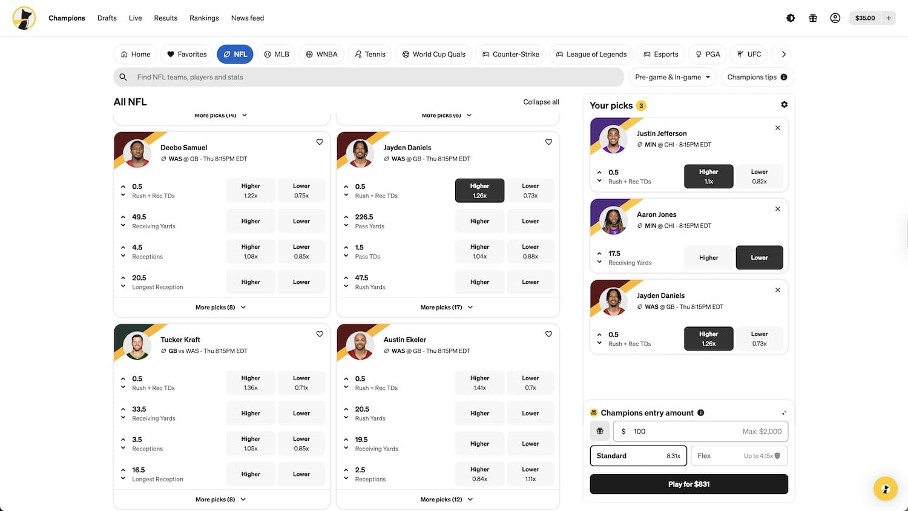Open the Pre-game & In-game dropdown
Screen dimensions: 908x511
672,77
